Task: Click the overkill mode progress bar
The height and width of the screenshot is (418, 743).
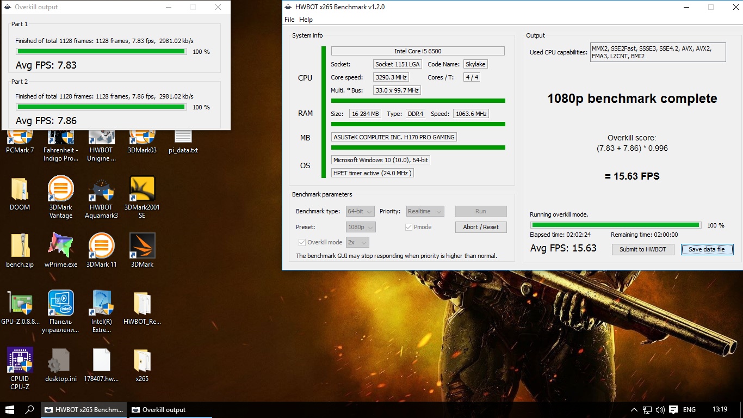Action: pos(616,225)
